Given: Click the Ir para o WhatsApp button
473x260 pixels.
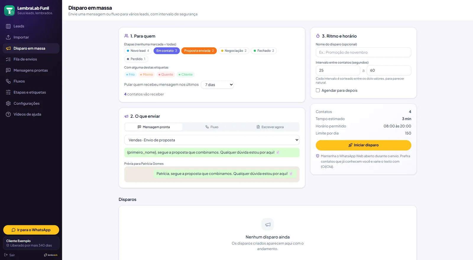Looking at the screenshot, I should [x=31, y=230].
